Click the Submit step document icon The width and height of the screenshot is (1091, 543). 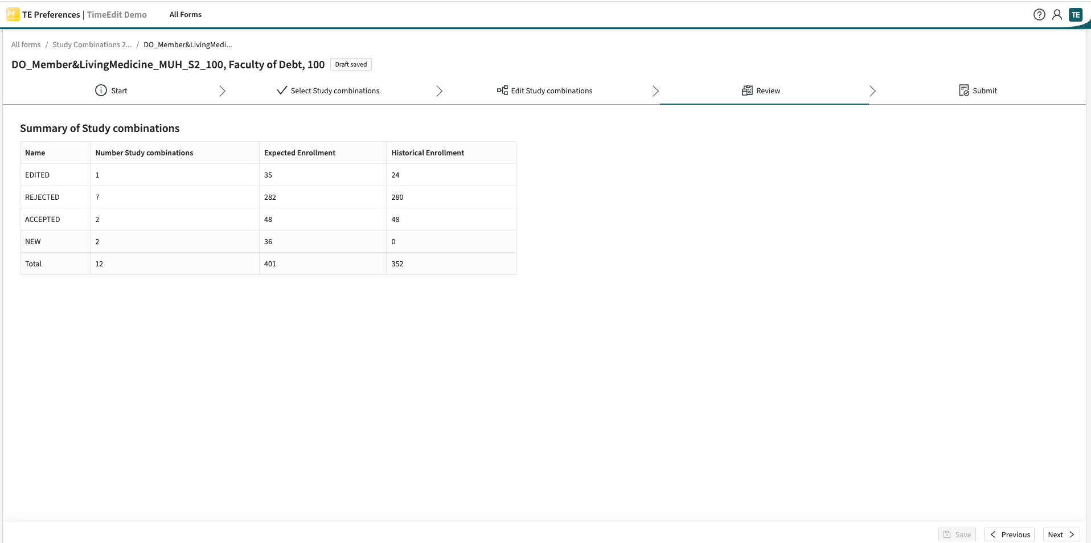(x=964, y=90)
